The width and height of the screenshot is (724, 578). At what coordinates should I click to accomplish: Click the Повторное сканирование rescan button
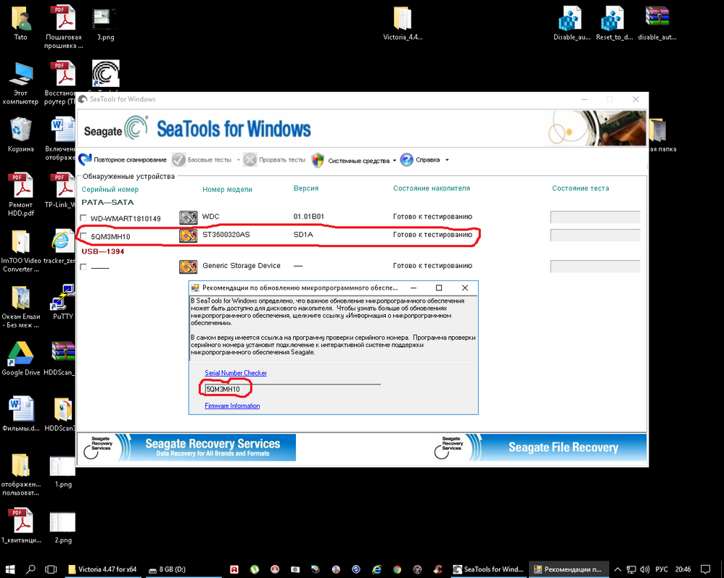[123, 160]
